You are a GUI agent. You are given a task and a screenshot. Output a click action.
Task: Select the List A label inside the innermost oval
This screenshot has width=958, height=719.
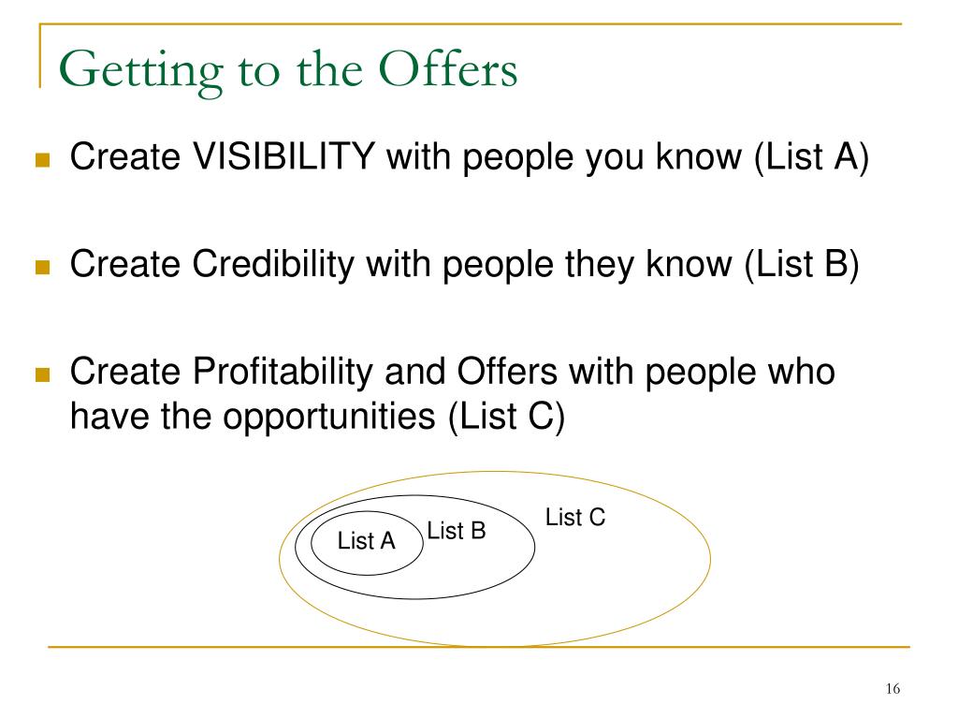point(367,540)
